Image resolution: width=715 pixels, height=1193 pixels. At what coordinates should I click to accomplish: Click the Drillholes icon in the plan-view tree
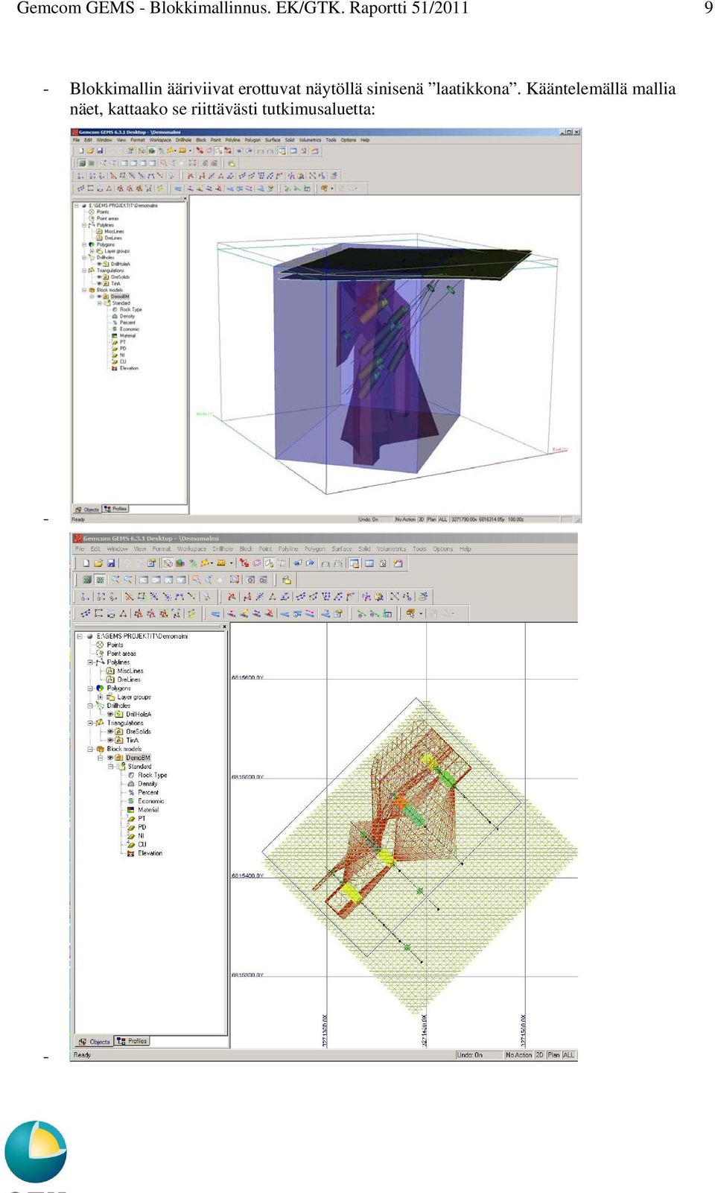(101, 706)
